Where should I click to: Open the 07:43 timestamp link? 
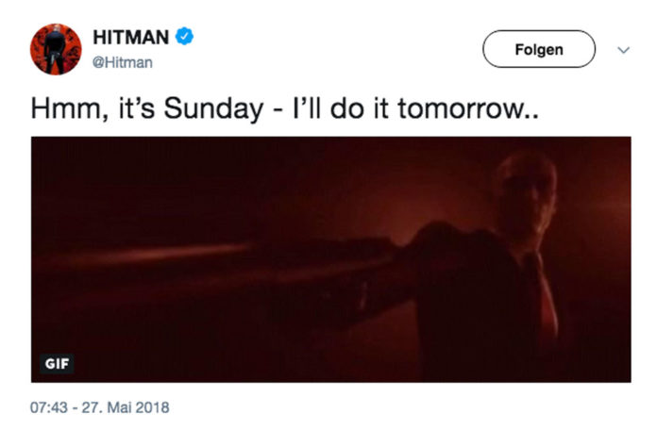pyautogui.click(x=49, y=409)
